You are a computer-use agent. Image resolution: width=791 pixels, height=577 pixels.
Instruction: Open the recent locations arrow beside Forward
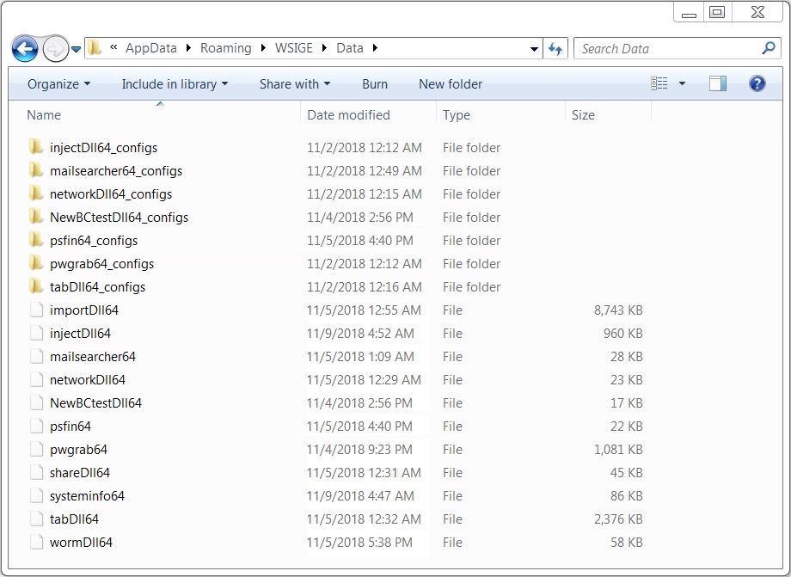pos(76,49)
